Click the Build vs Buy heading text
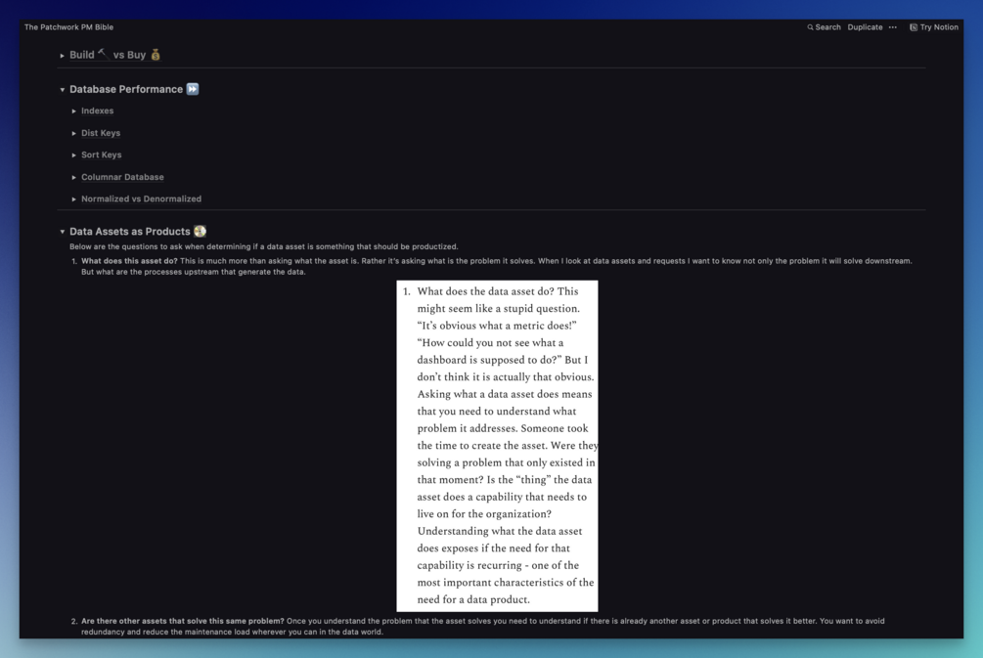The width and height of the screenshot is (983, 658). click(115, 55)
